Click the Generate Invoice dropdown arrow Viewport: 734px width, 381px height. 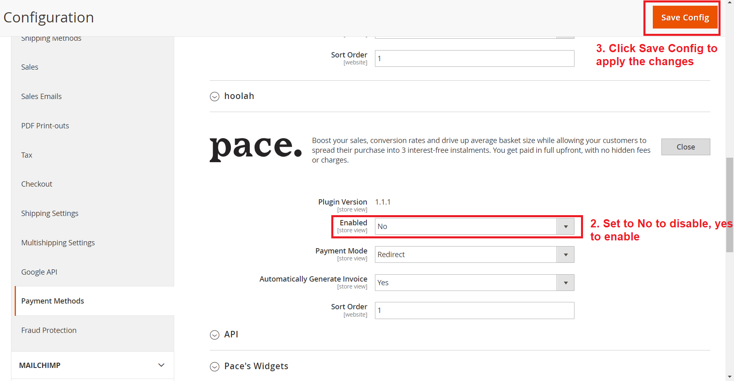pyautogui.click(x=565, y=283)
